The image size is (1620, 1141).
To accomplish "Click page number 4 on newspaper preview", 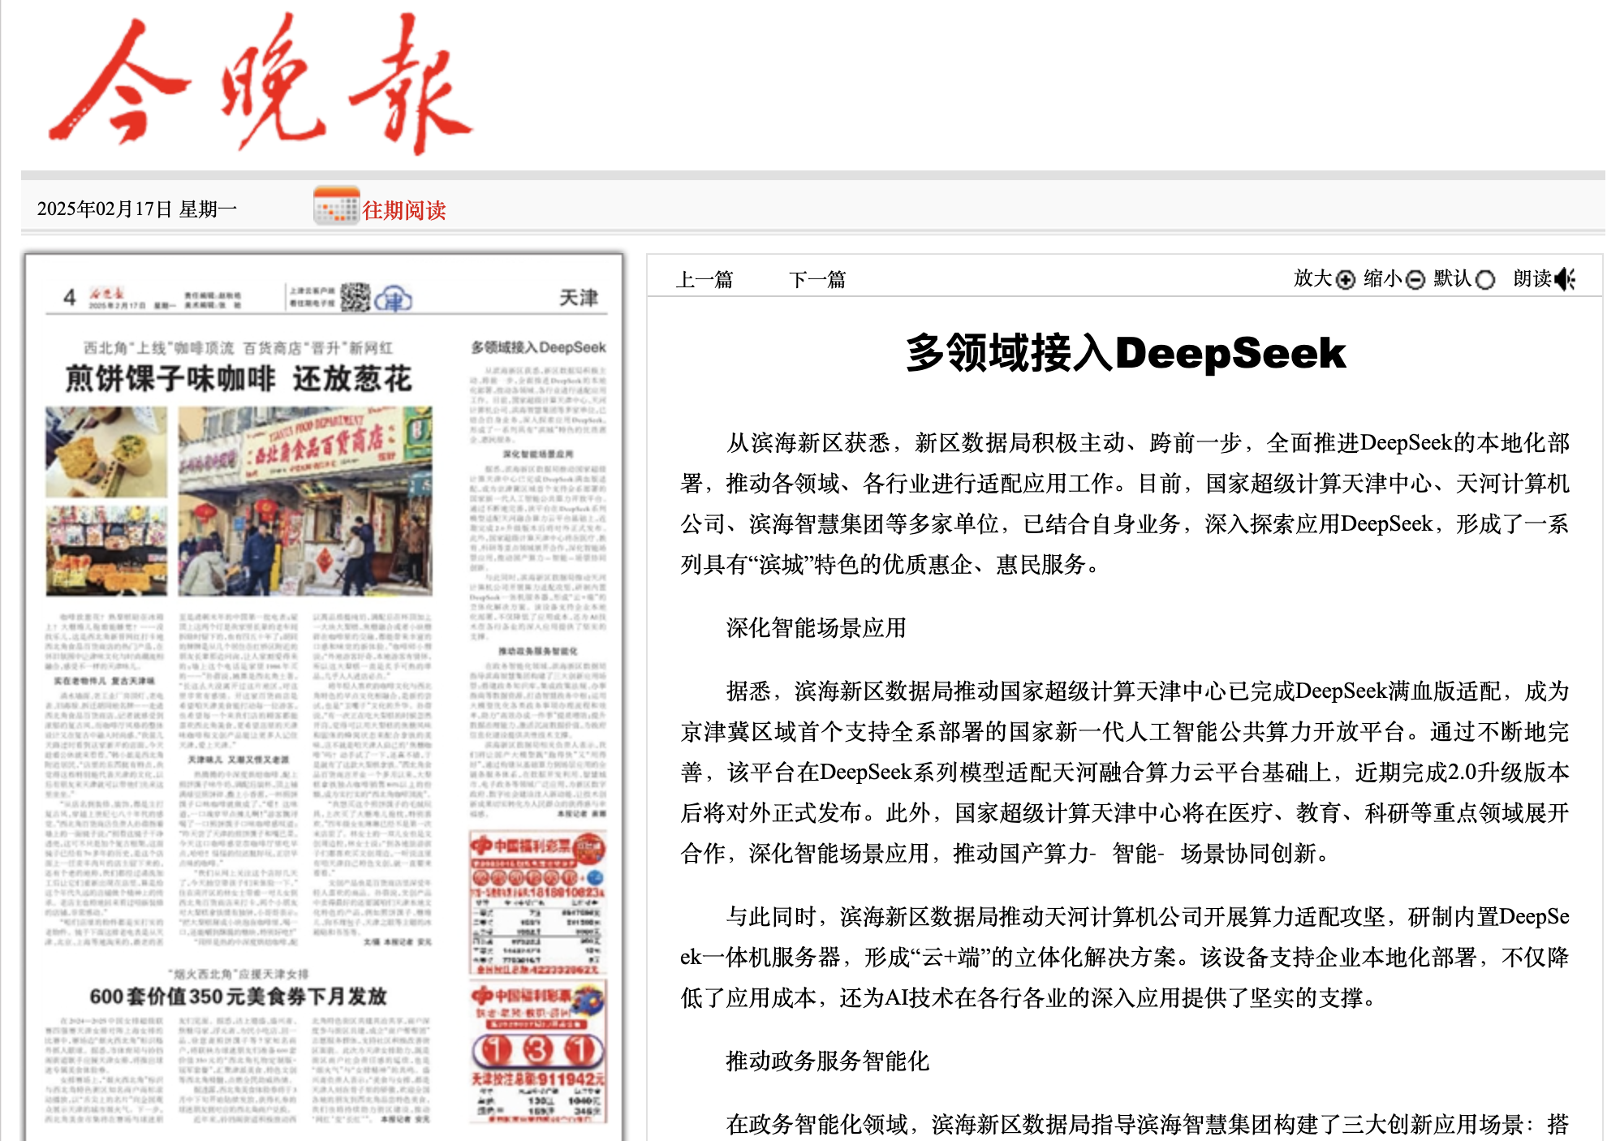I will click(70, 298).
